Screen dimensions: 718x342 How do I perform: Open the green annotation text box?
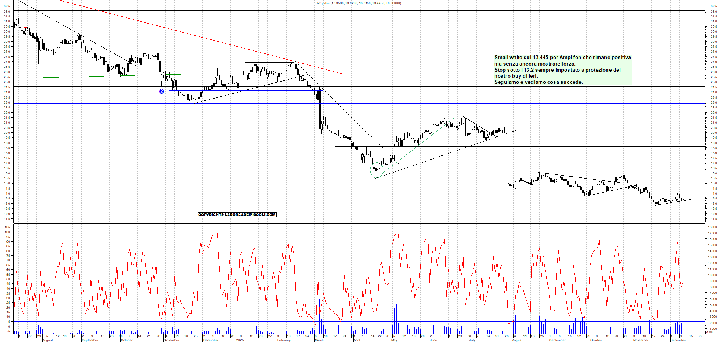pos(562,70)
